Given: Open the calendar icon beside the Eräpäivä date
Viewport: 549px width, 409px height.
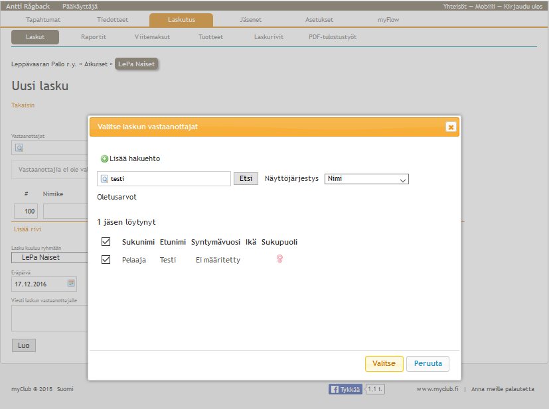Looking at the screenshot, I should (x=71, y=283).
